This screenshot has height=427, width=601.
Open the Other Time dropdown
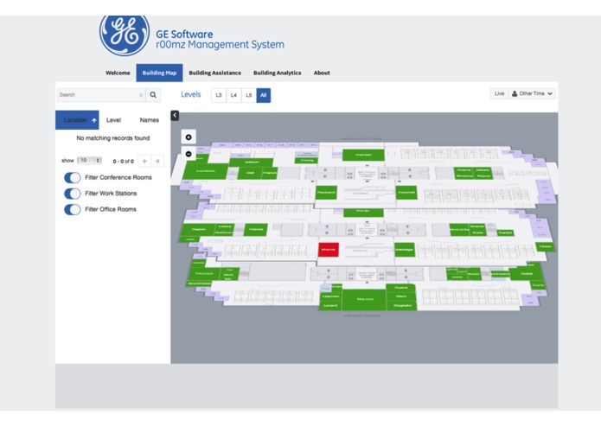point(532,93)
